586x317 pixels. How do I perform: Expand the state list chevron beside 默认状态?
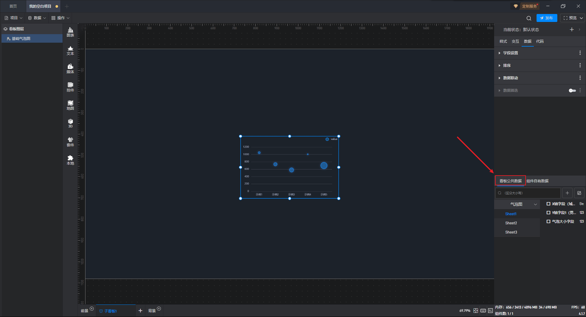point(579,30)
